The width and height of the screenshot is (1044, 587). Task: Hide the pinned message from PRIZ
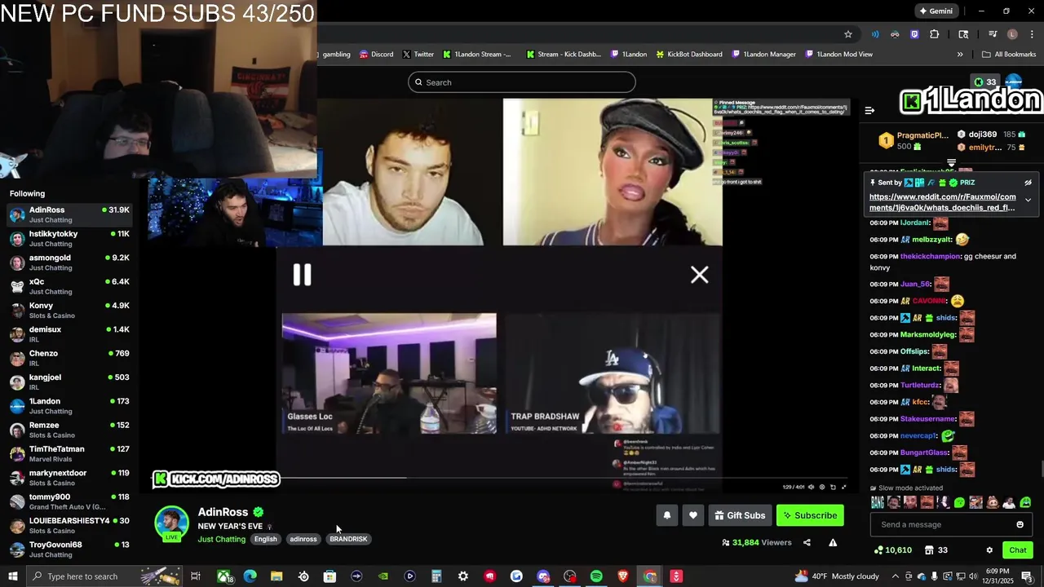coord(1028,183)
